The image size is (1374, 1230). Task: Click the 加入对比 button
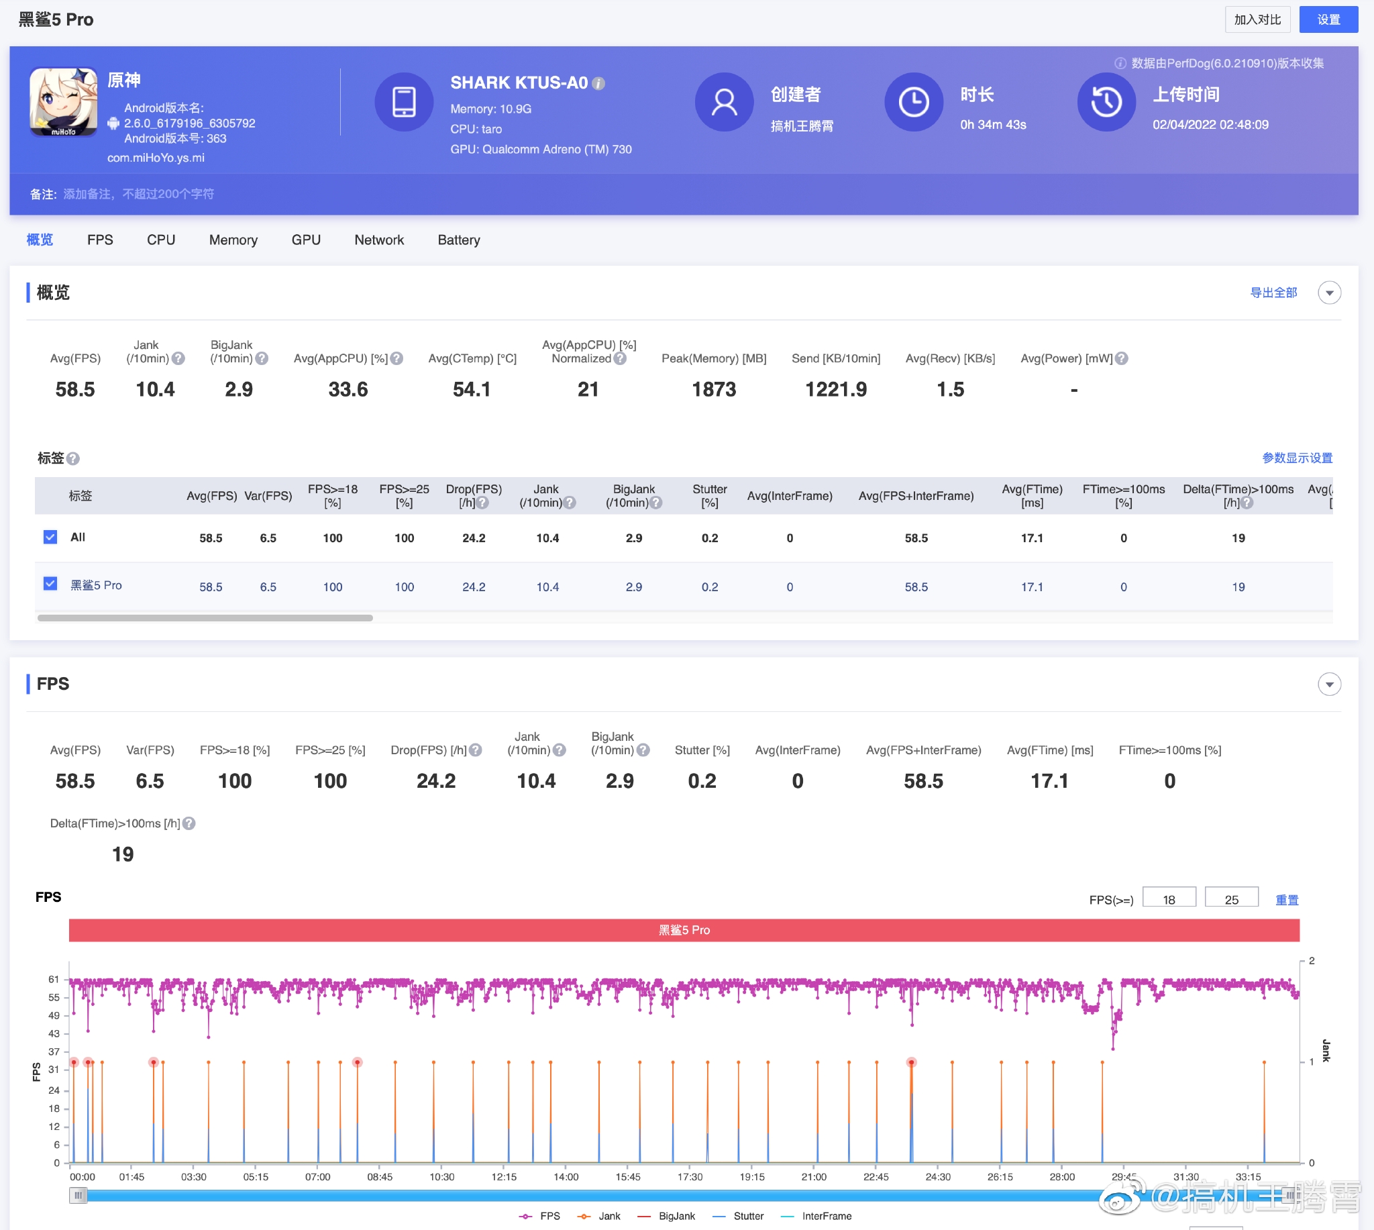(x=1257, y=19)
